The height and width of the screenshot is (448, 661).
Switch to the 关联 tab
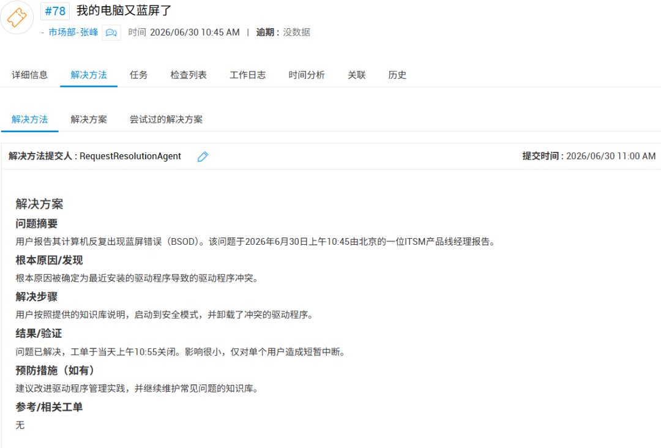click(357, 75)
